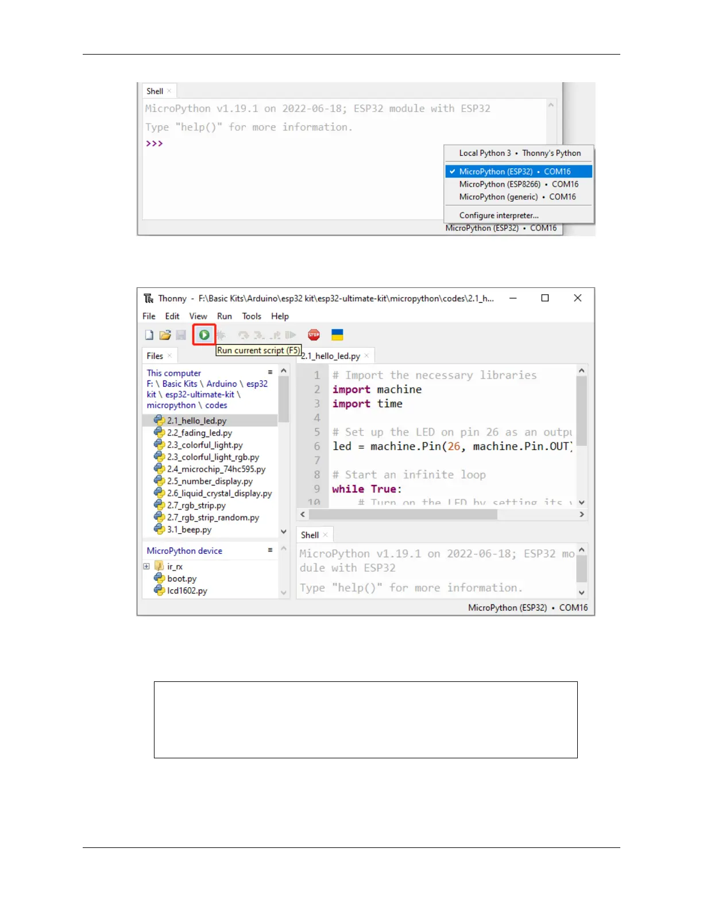Choose Local Python 3 Thonny's Python interpreter

click(x=519, y=153)
